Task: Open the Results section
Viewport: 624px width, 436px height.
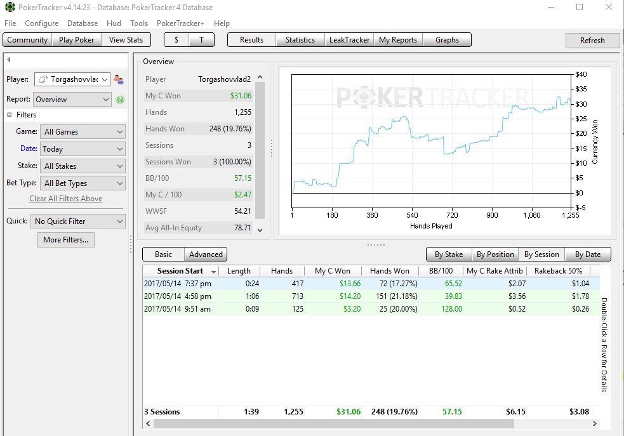Action: point(251,40)
